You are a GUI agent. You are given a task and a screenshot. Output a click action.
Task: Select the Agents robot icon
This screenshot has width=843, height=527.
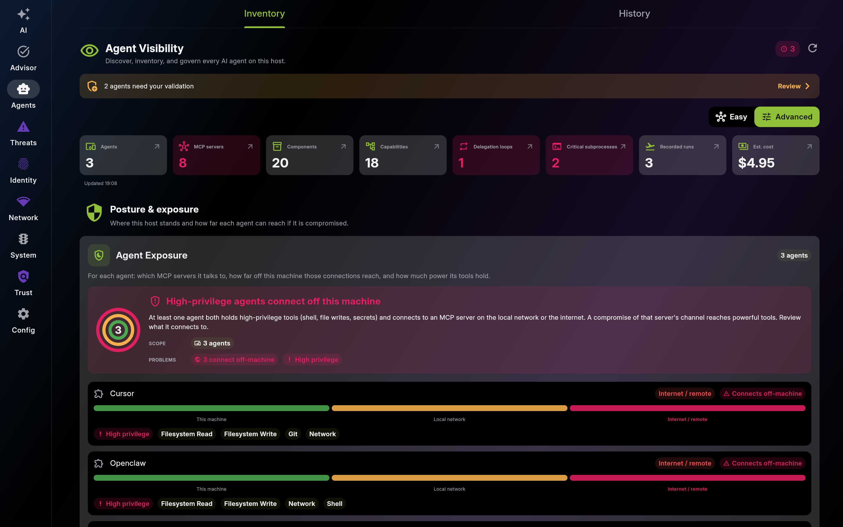[23, 89]
